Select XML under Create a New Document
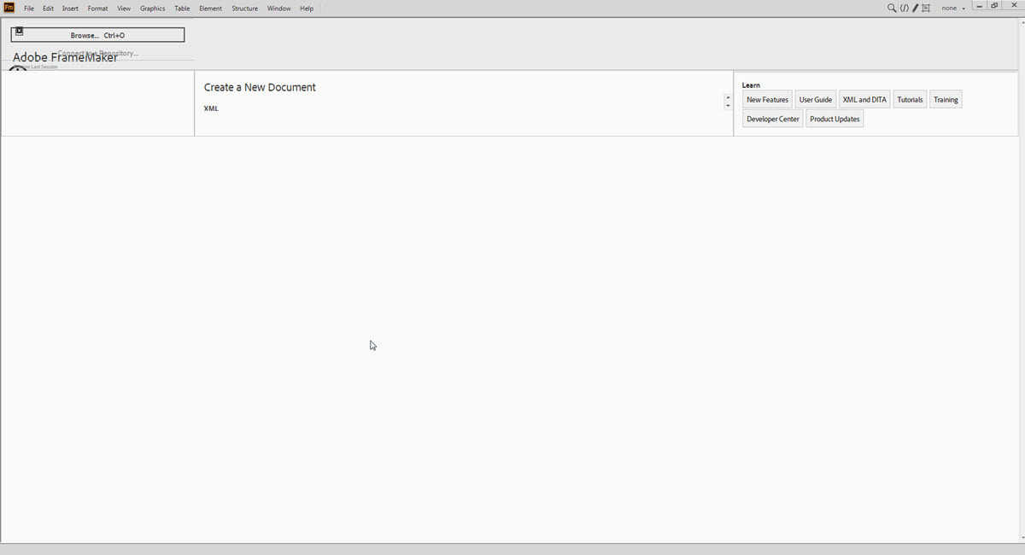 pos(210,108)
